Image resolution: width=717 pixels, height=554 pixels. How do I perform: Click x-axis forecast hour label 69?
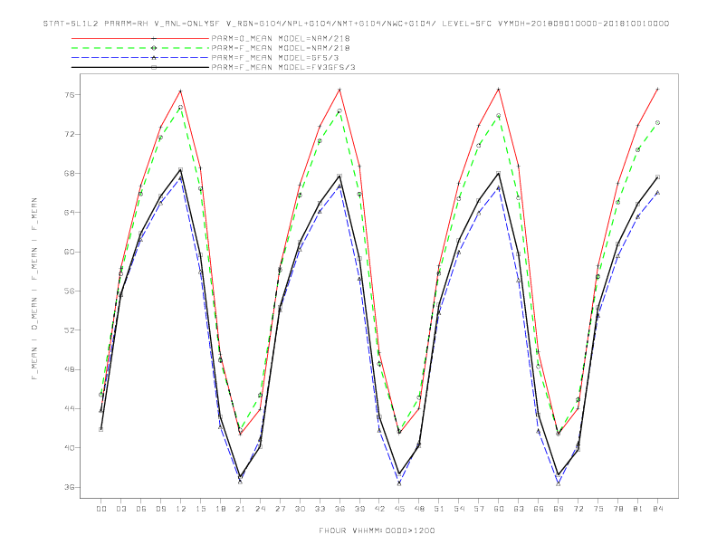(559, 509)
